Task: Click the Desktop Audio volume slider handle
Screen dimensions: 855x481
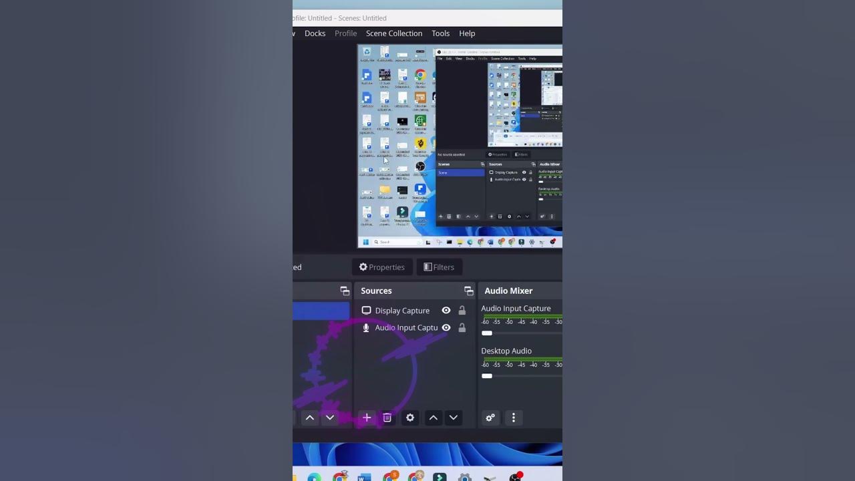Action: tap(487, 376)
